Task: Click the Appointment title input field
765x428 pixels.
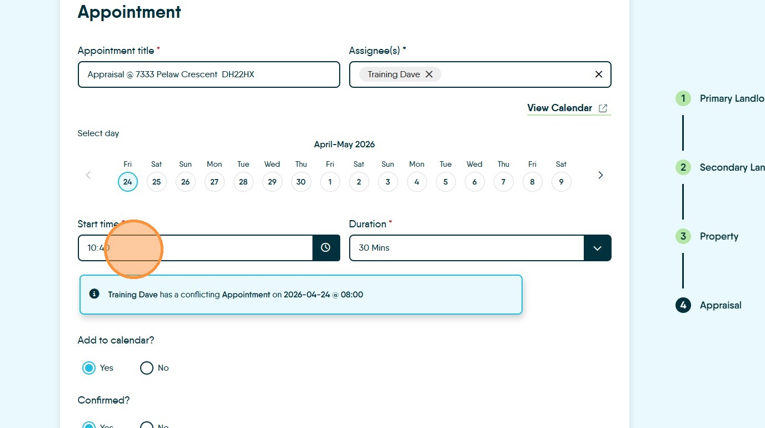Action: click(208, 74)
